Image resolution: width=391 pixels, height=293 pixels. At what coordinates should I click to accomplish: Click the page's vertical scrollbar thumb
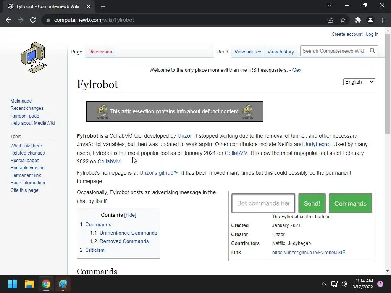[x=388, y=84]
